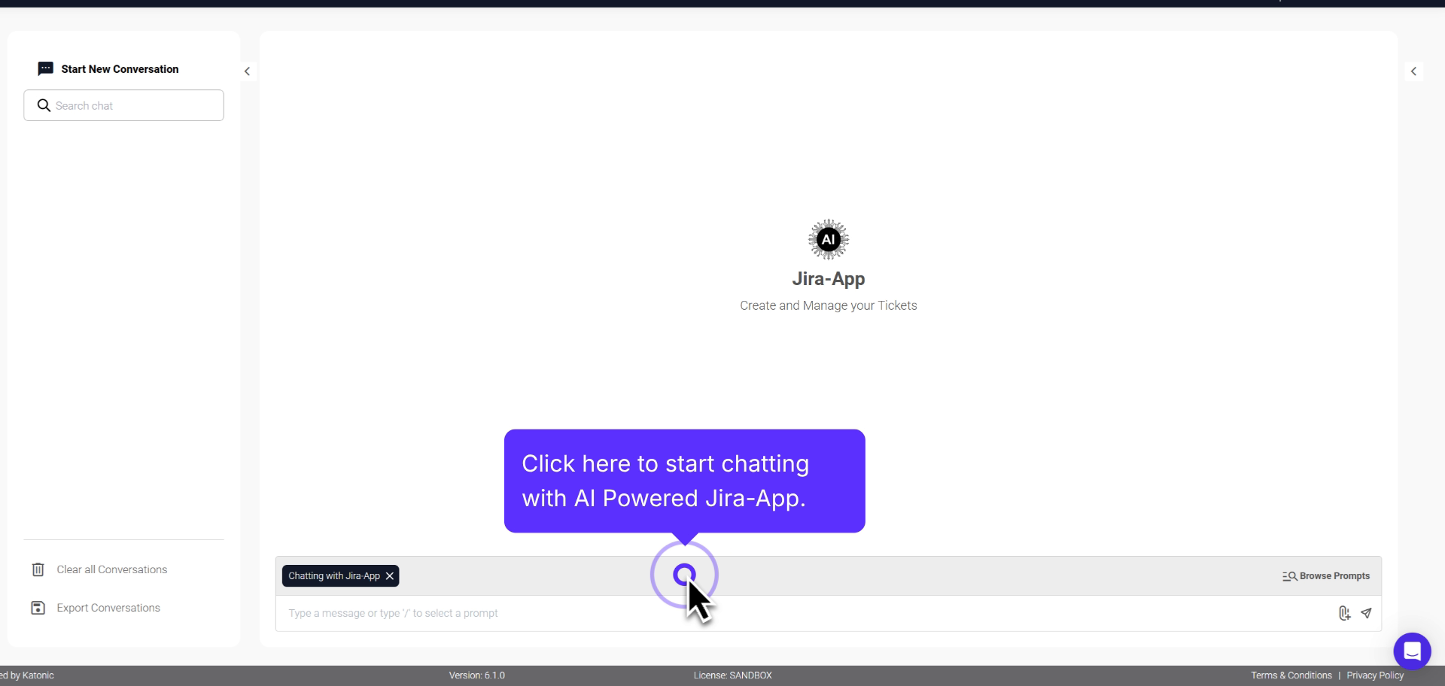The width and height of the screenshot is (1445, 686).
Task: Click the send message paper-plane icon
Action: click(1367, 613)
